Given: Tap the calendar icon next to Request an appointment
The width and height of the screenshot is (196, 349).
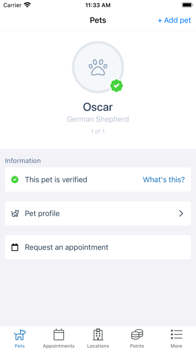Looking at the screenshot, I should click(x=15, y=247).
